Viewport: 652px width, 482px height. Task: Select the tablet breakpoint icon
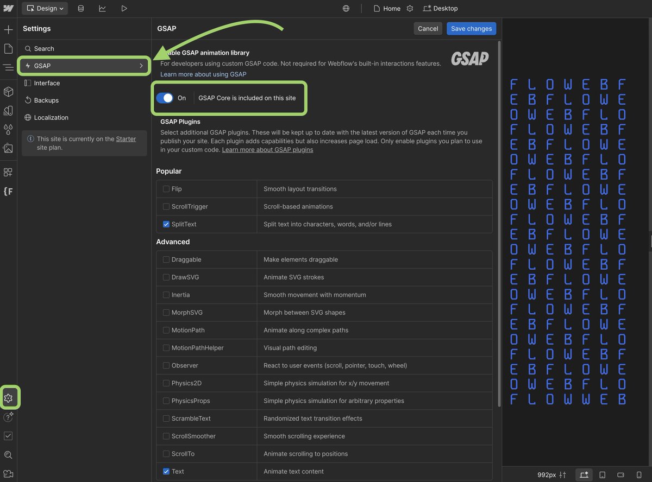pos(603,474)
